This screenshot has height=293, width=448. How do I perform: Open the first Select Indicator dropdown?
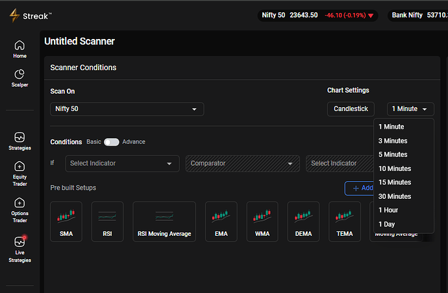click(x=122, y=164)
